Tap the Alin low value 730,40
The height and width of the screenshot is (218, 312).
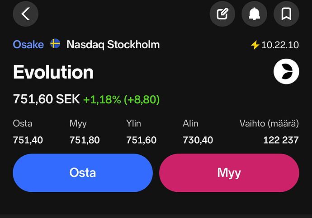(x=198, y=140)
